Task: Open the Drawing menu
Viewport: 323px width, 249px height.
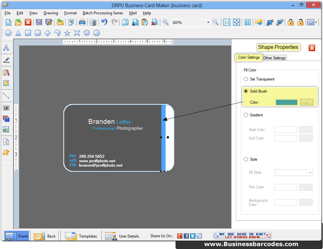Action: click(x=51, y=13)
